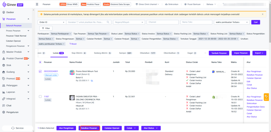Open Catatan Operasi in the sidebar
The width and height of the screenshot is (271, 132).
coord(13,41)
